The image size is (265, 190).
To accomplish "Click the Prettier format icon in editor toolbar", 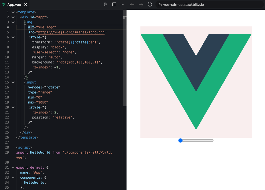I will [106, 4].
